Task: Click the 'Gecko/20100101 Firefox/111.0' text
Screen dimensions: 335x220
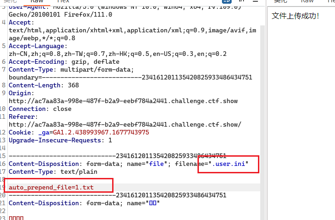Action: point(60,14)
